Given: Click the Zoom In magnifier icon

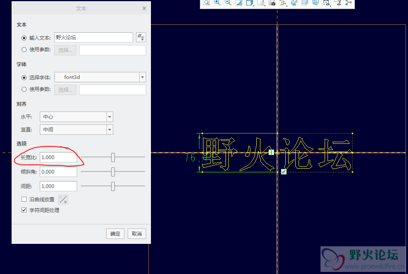Looking at the screenshot, I should (217, 2).
